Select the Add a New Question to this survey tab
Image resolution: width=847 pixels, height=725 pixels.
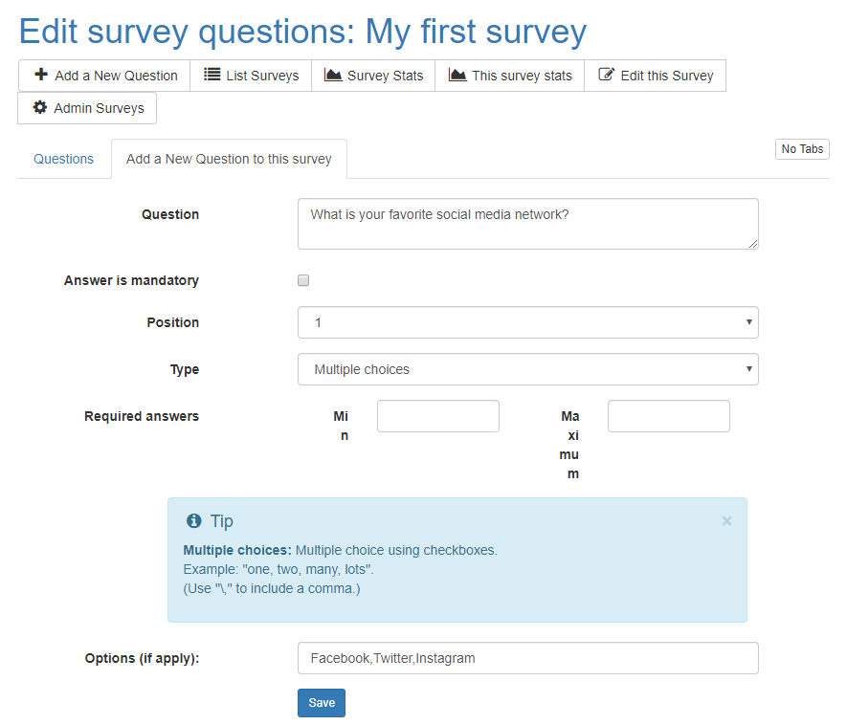[229, 159]
